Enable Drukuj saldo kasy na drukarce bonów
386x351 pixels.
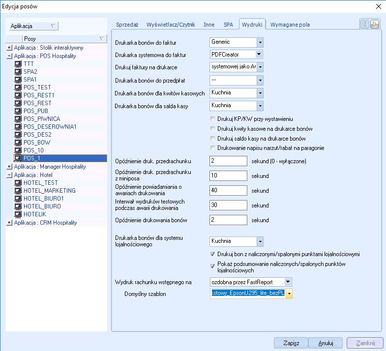click(212, 139)
